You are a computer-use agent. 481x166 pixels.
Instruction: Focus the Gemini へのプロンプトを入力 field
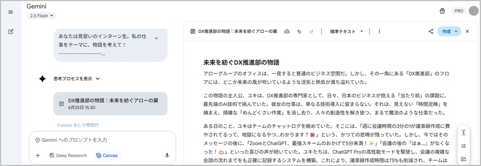[102, 140]
